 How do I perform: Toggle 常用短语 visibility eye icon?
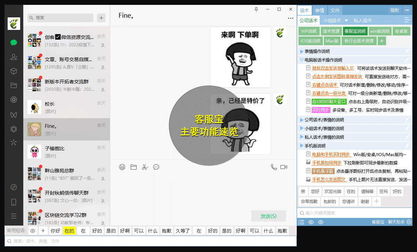pos(33,230)
